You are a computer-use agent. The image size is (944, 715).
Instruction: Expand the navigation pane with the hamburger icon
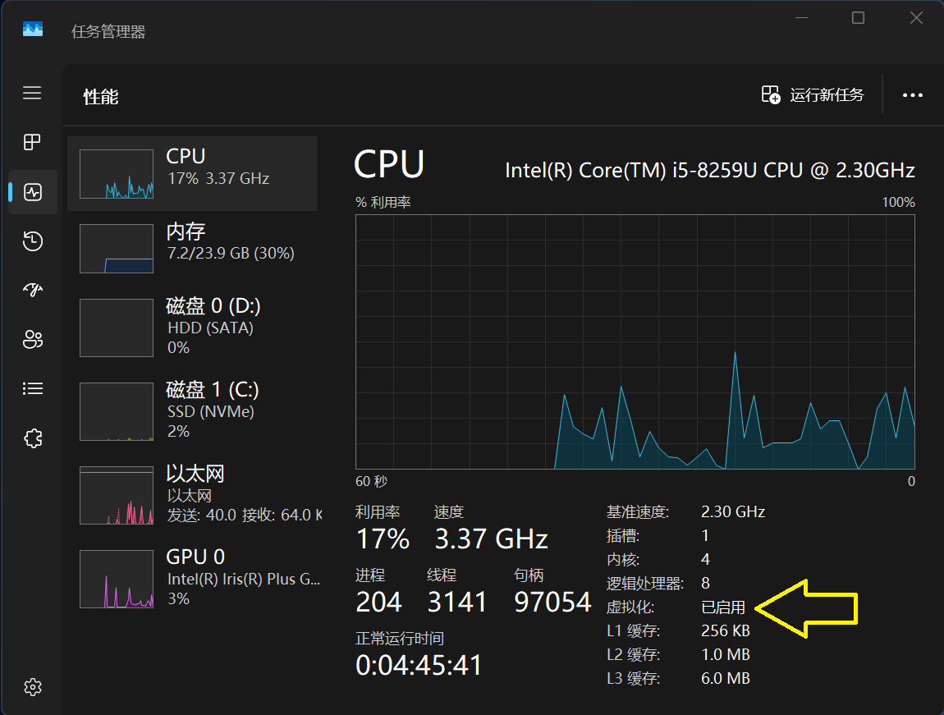32,93
